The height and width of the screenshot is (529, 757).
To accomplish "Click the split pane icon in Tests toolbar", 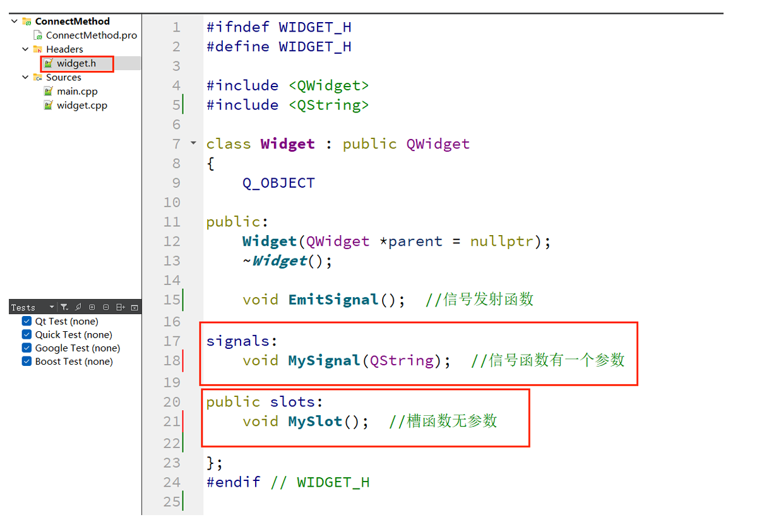I will tap(120, 307).
